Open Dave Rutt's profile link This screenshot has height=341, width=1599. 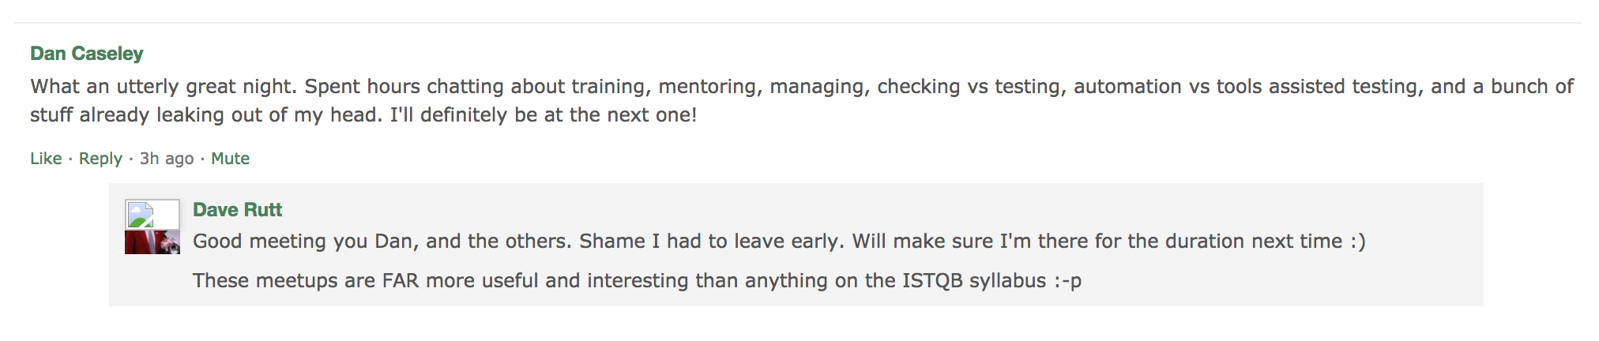coord(237,210)
